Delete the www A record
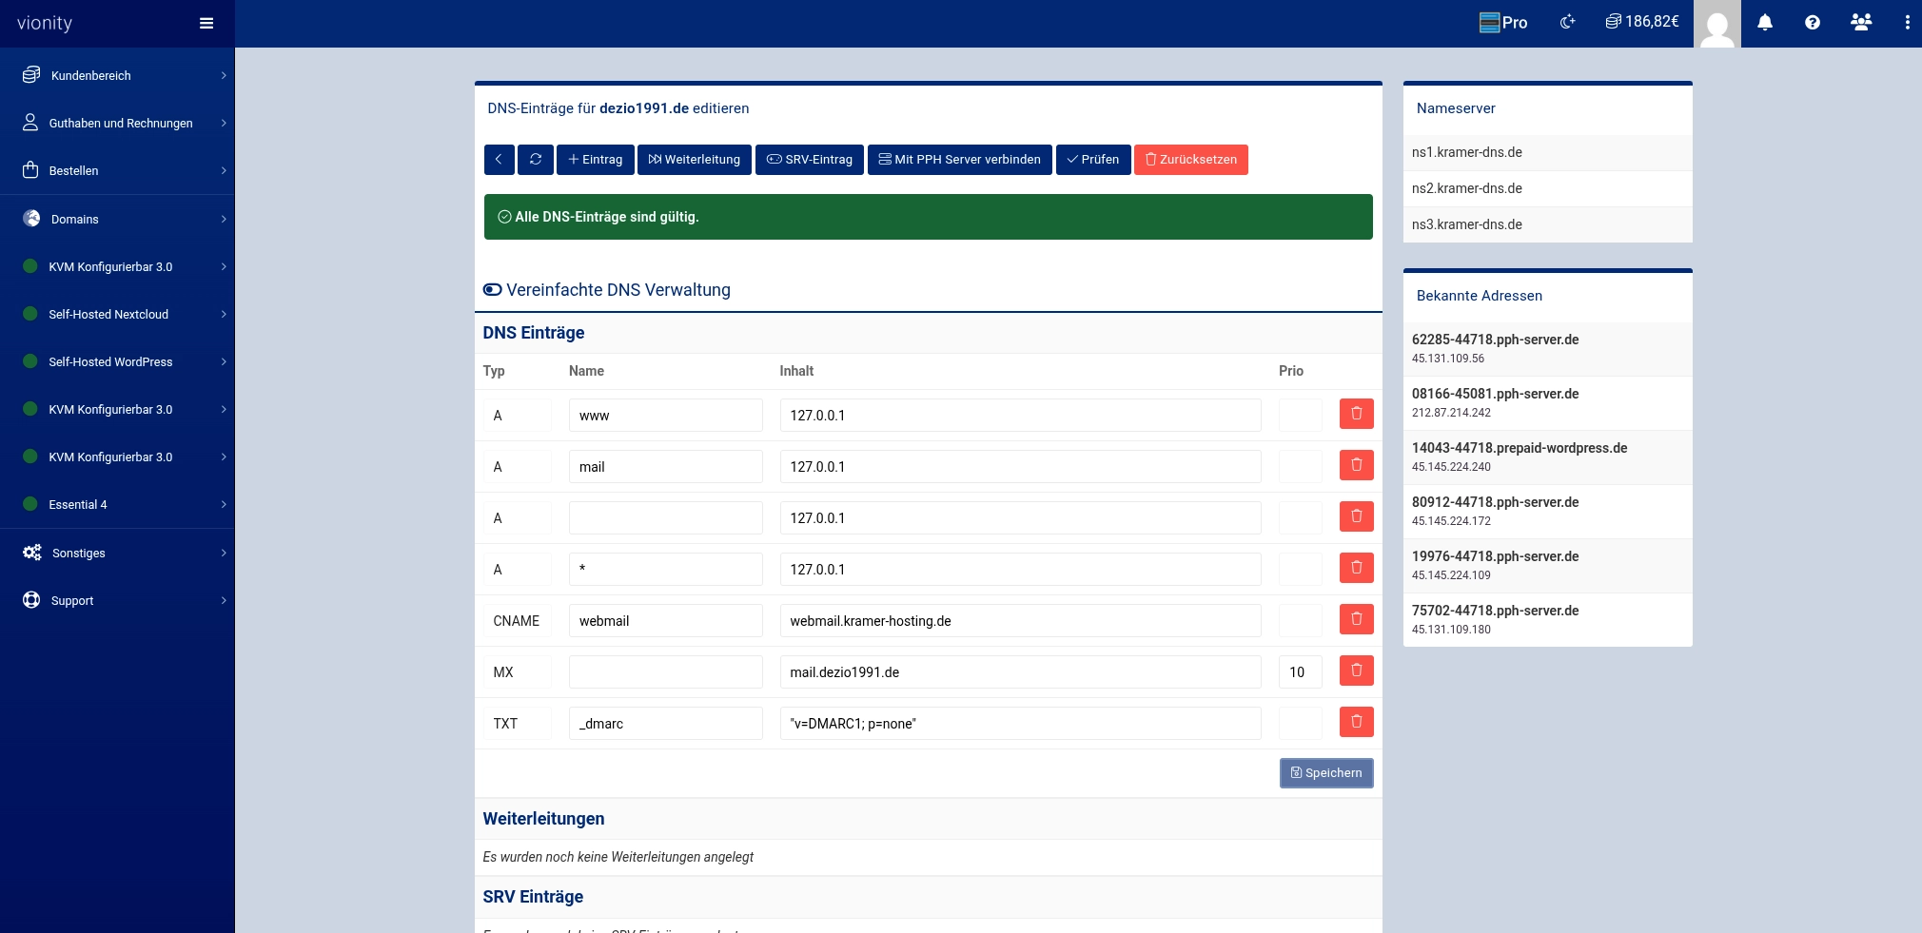 pos(1356,415)
